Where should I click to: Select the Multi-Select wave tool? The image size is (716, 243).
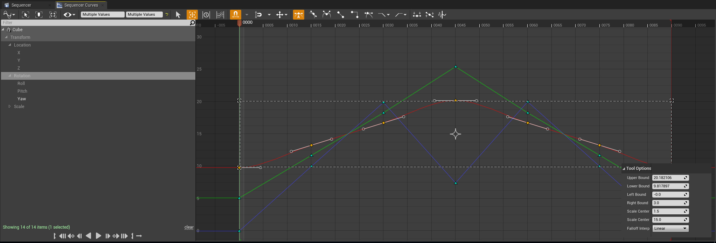(x=220, y=15)
